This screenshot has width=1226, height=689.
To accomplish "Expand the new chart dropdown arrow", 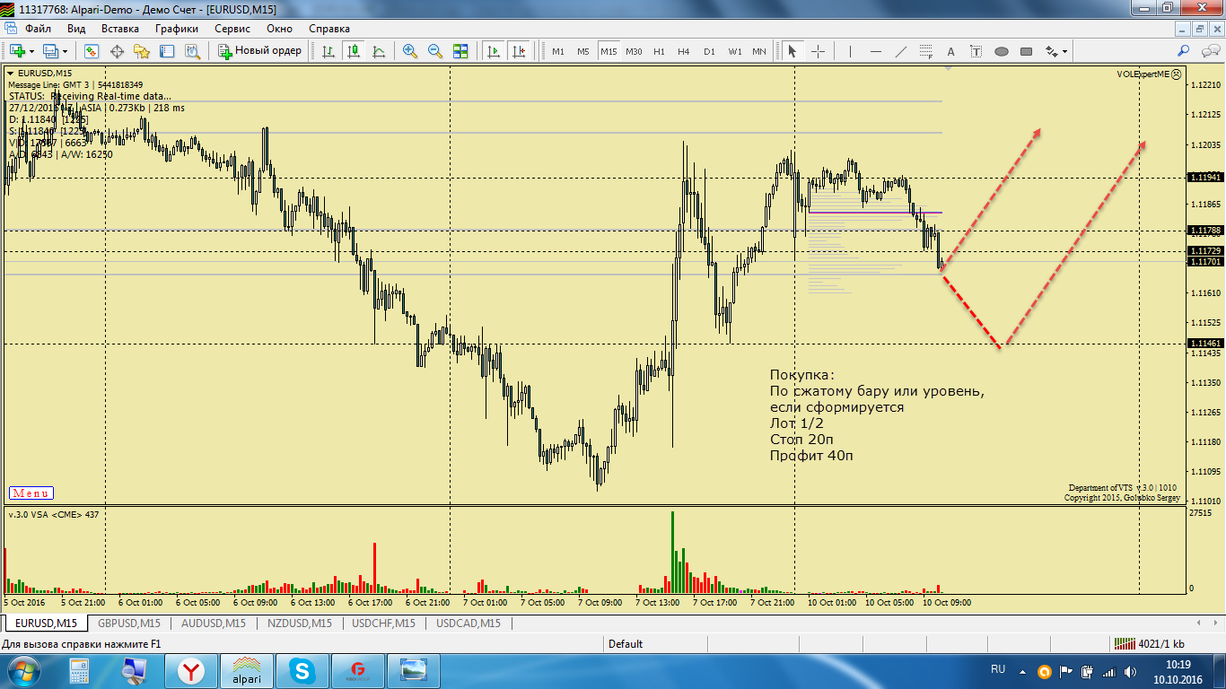I will (31, 51).
